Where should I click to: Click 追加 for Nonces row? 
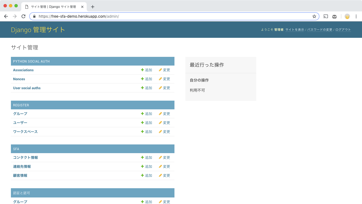click(147, 79)
